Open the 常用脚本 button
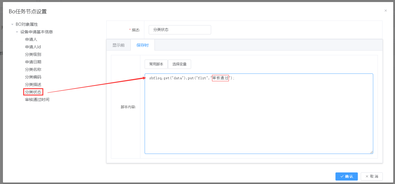Viewport: 395px width, 184px height. tap(156, 64)
